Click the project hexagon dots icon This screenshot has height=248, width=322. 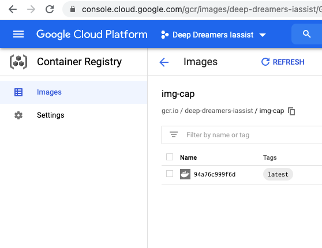[164, 35]
